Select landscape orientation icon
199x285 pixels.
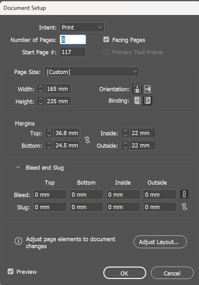tap(147, 89)
